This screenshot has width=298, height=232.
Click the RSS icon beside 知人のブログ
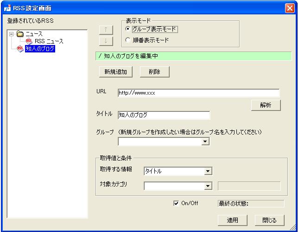point(20,48)
